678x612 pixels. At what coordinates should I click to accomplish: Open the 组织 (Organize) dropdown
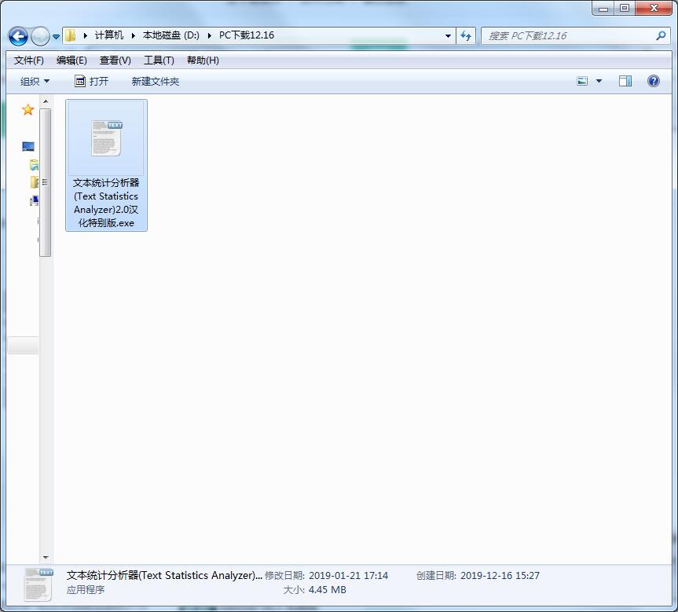34,80
